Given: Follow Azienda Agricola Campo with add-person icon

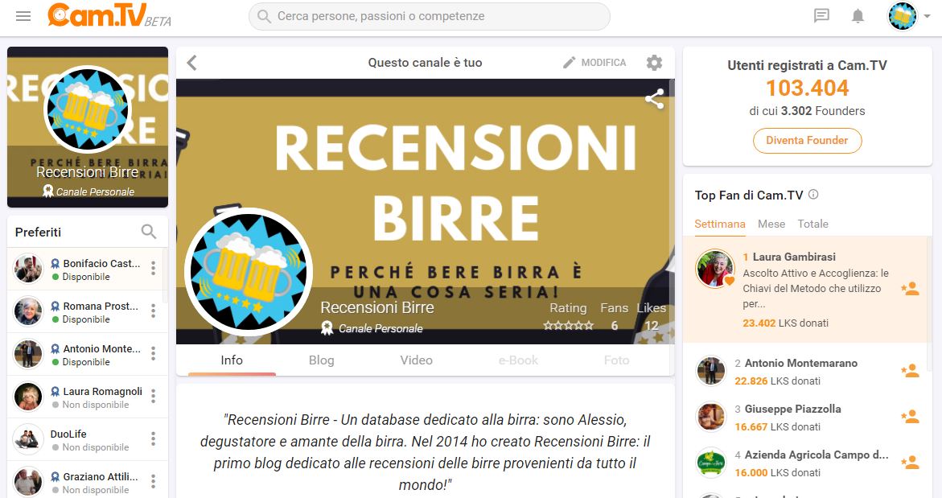Looking at the screenshot, I should tap(910, 462).
